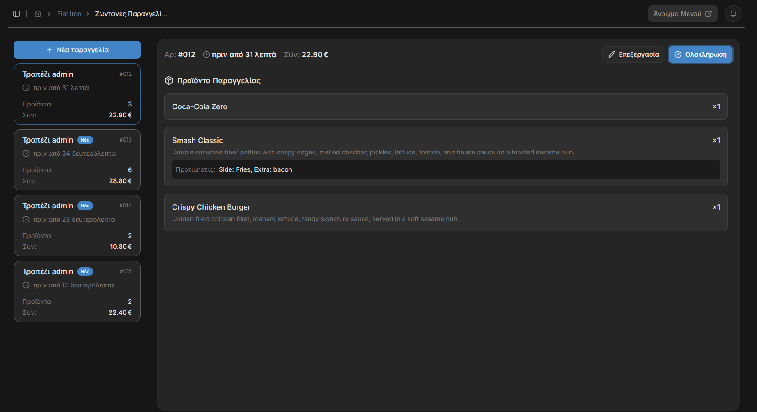
Task: Select order card #013
Action: click(x=77, y=160)
